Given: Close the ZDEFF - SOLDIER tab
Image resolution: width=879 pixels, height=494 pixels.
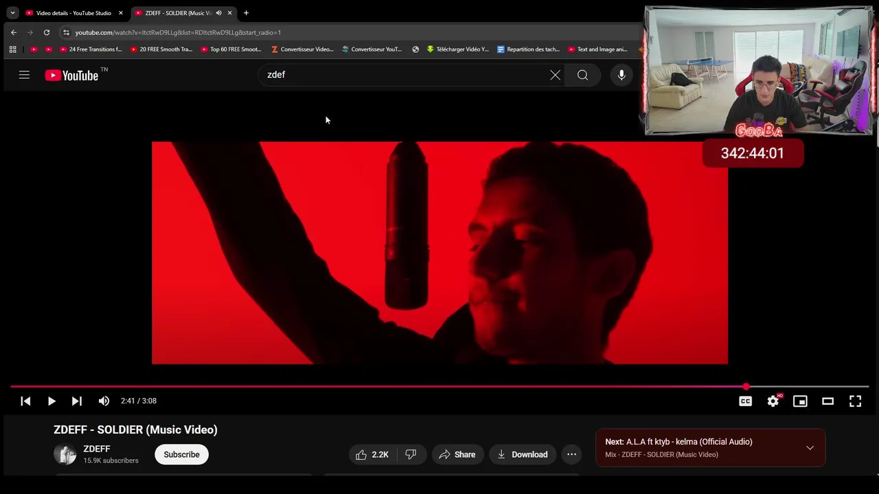Looking at the screenshot, I should (x=229, y=13).
